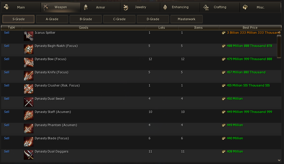Select the Dynasty Crusher item icon

29,89
